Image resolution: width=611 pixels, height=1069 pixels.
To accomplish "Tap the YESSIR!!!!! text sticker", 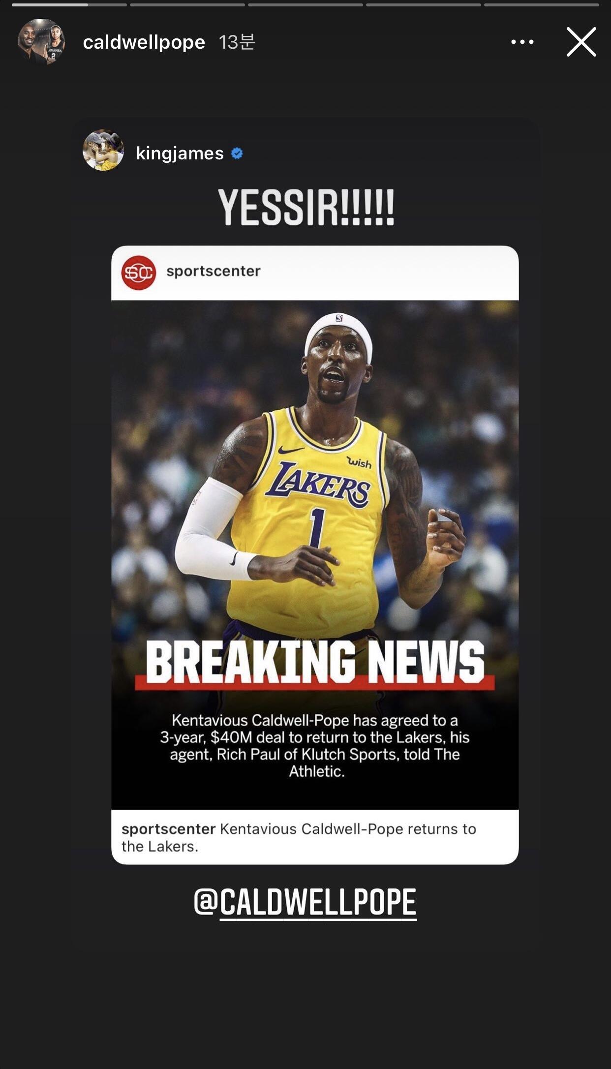I will coord(306,208).
